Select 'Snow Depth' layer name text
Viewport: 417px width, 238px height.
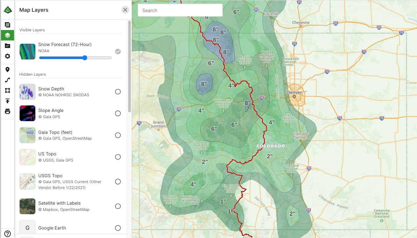point(51,89)
